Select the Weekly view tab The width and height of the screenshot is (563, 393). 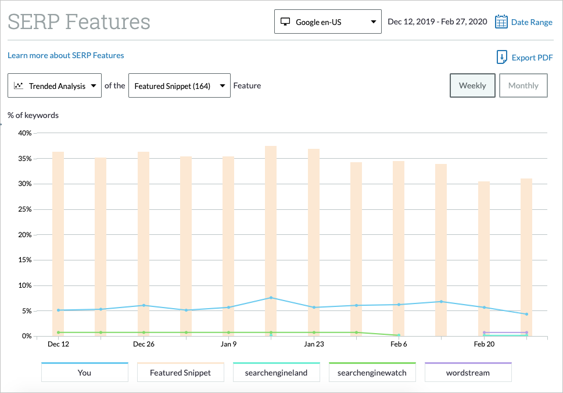point(472,85)
